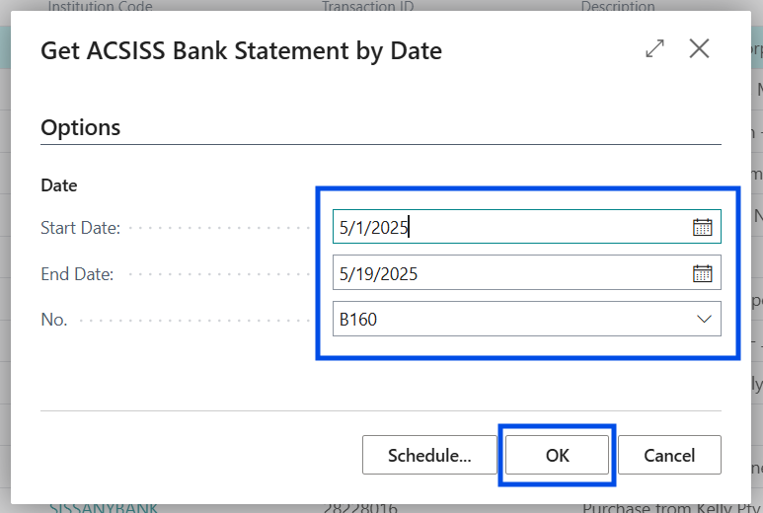Click into the End Date field

point(508,273)
